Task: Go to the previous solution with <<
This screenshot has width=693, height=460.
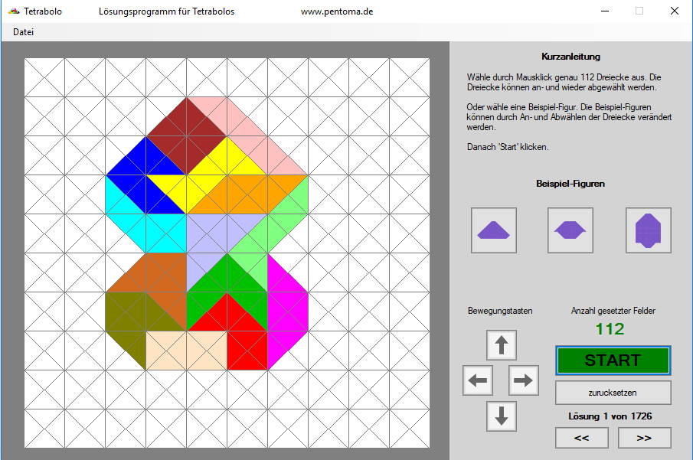Action: (x=581, y=438)
